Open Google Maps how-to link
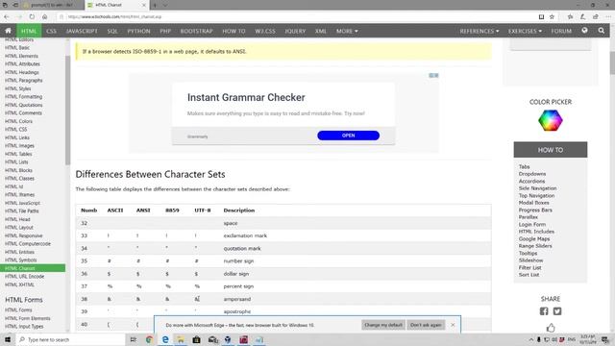 coord(534,238)
